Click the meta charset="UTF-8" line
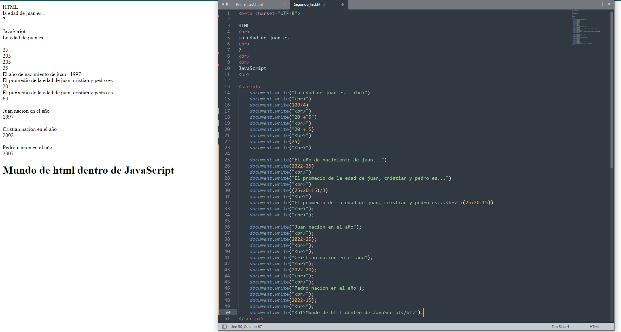 tap(269, 13)
